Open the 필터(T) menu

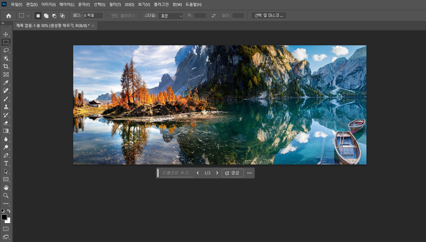point(115,5)
